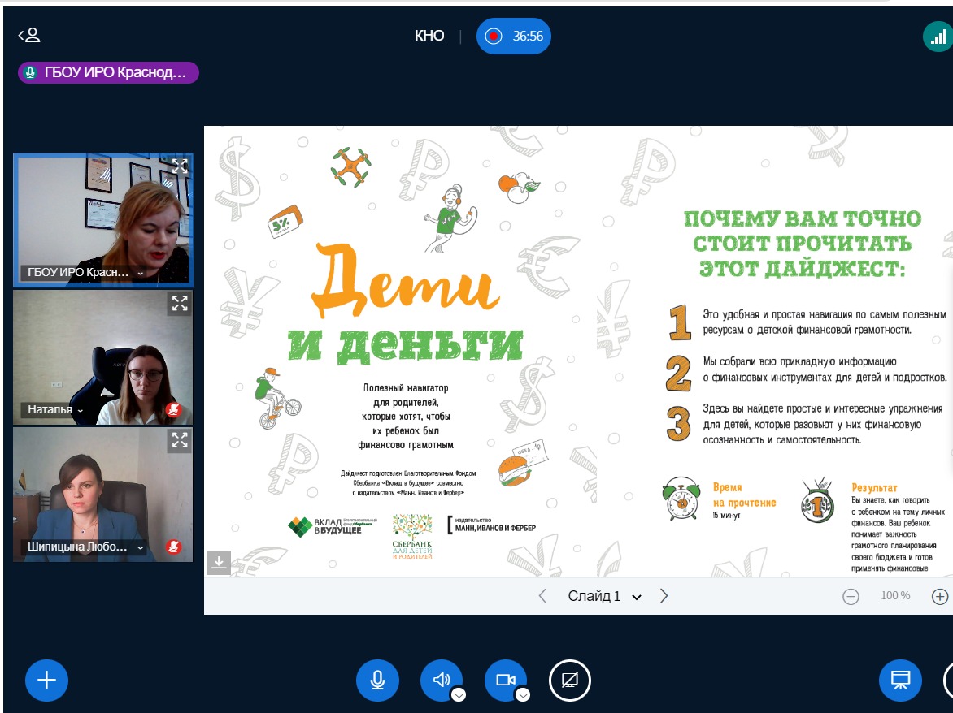
Task: Expand the top webcam to fullscreen
Action: pyautogui.click(x=180, y=166)
